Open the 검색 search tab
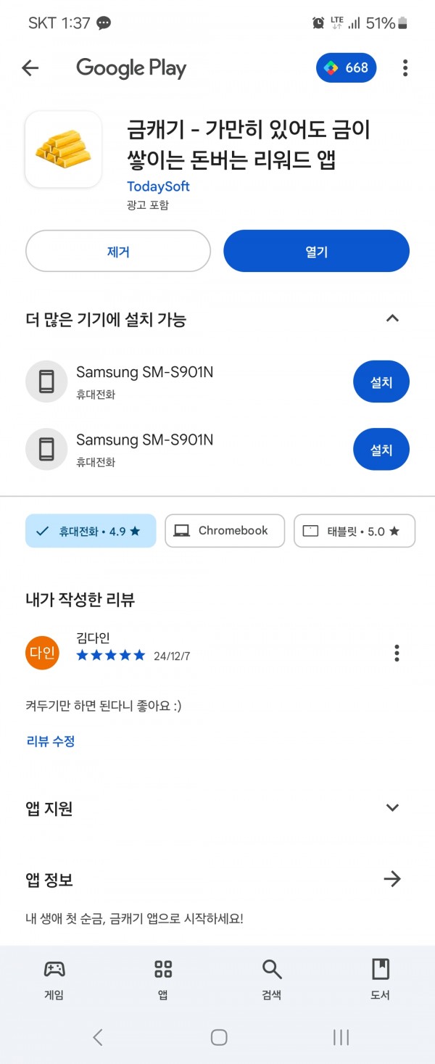Viewport: 435px width, 1064px height. pyautogui.click(x=272, y=979)
